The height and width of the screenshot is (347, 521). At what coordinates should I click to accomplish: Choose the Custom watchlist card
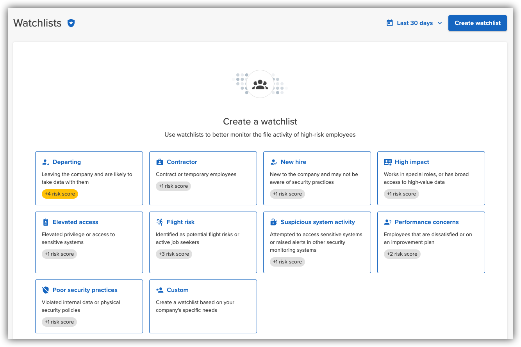tap(203, 306)
